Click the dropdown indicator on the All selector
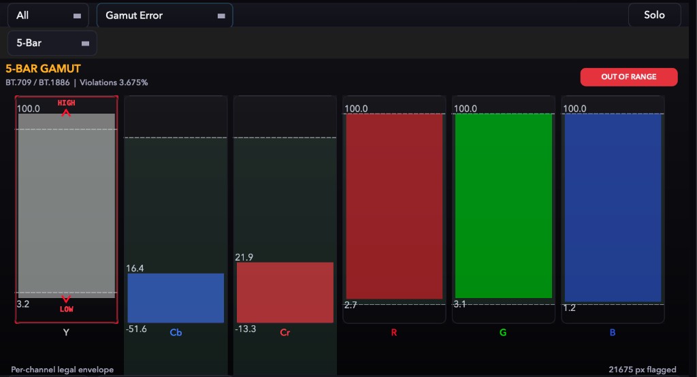697x377 pixels. tap(77, 16)
